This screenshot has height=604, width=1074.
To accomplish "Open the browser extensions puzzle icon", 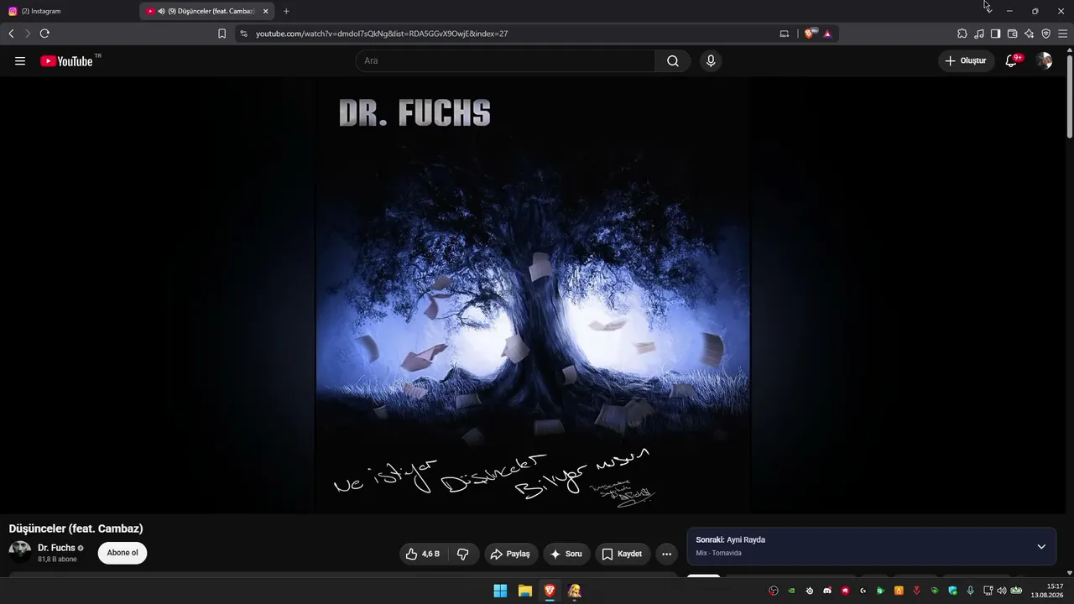I will [962, 34].
